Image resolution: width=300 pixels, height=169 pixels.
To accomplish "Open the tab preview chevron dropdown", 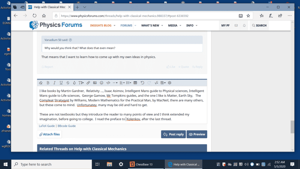I will [85, 7].
